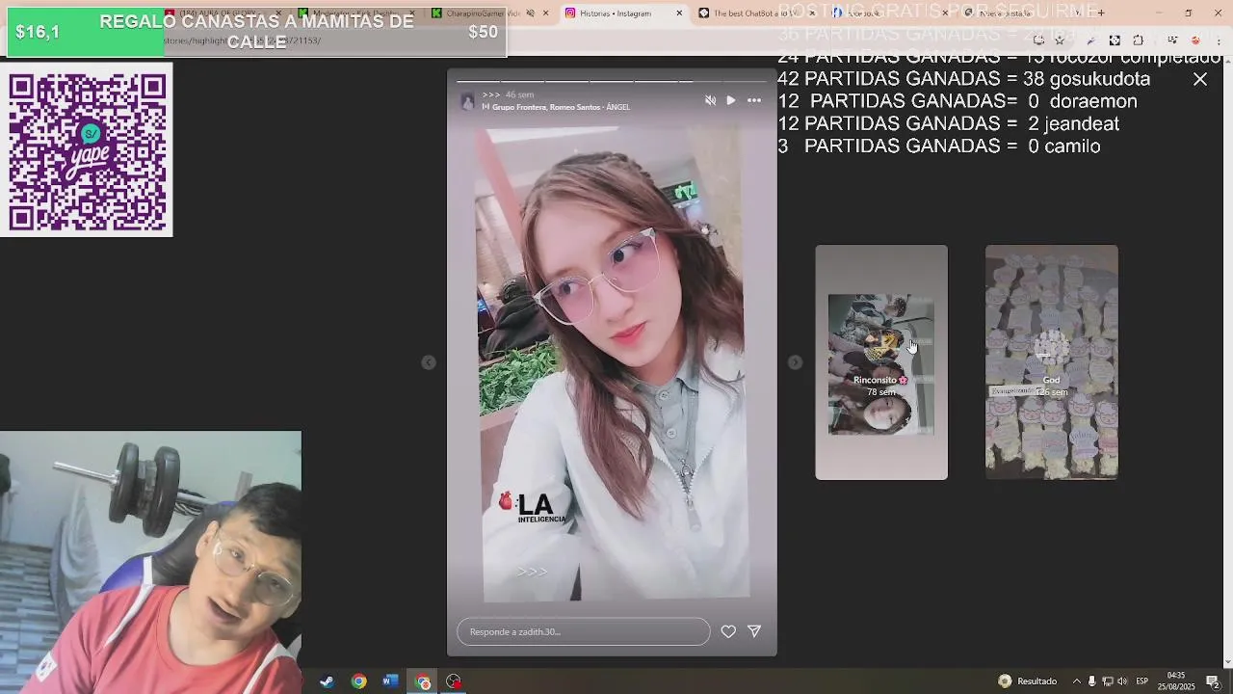
Task: Click the muted-audio icon on CharapinoGamer tab
Action: tap(530, 13)
